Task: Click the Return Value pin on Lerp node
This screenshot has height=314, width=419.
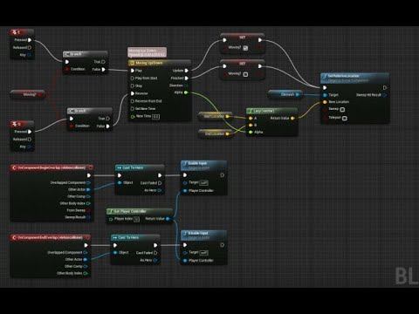Action: 292,118
